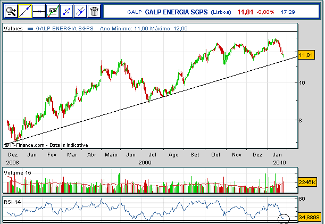Click the yellow 11,81 price axis tag
The width and height of the screenshot is (325, 224).
click(x=306, y=55)
